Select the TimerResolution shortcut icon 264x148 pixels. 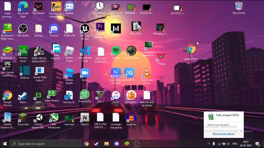coord(100,6)
